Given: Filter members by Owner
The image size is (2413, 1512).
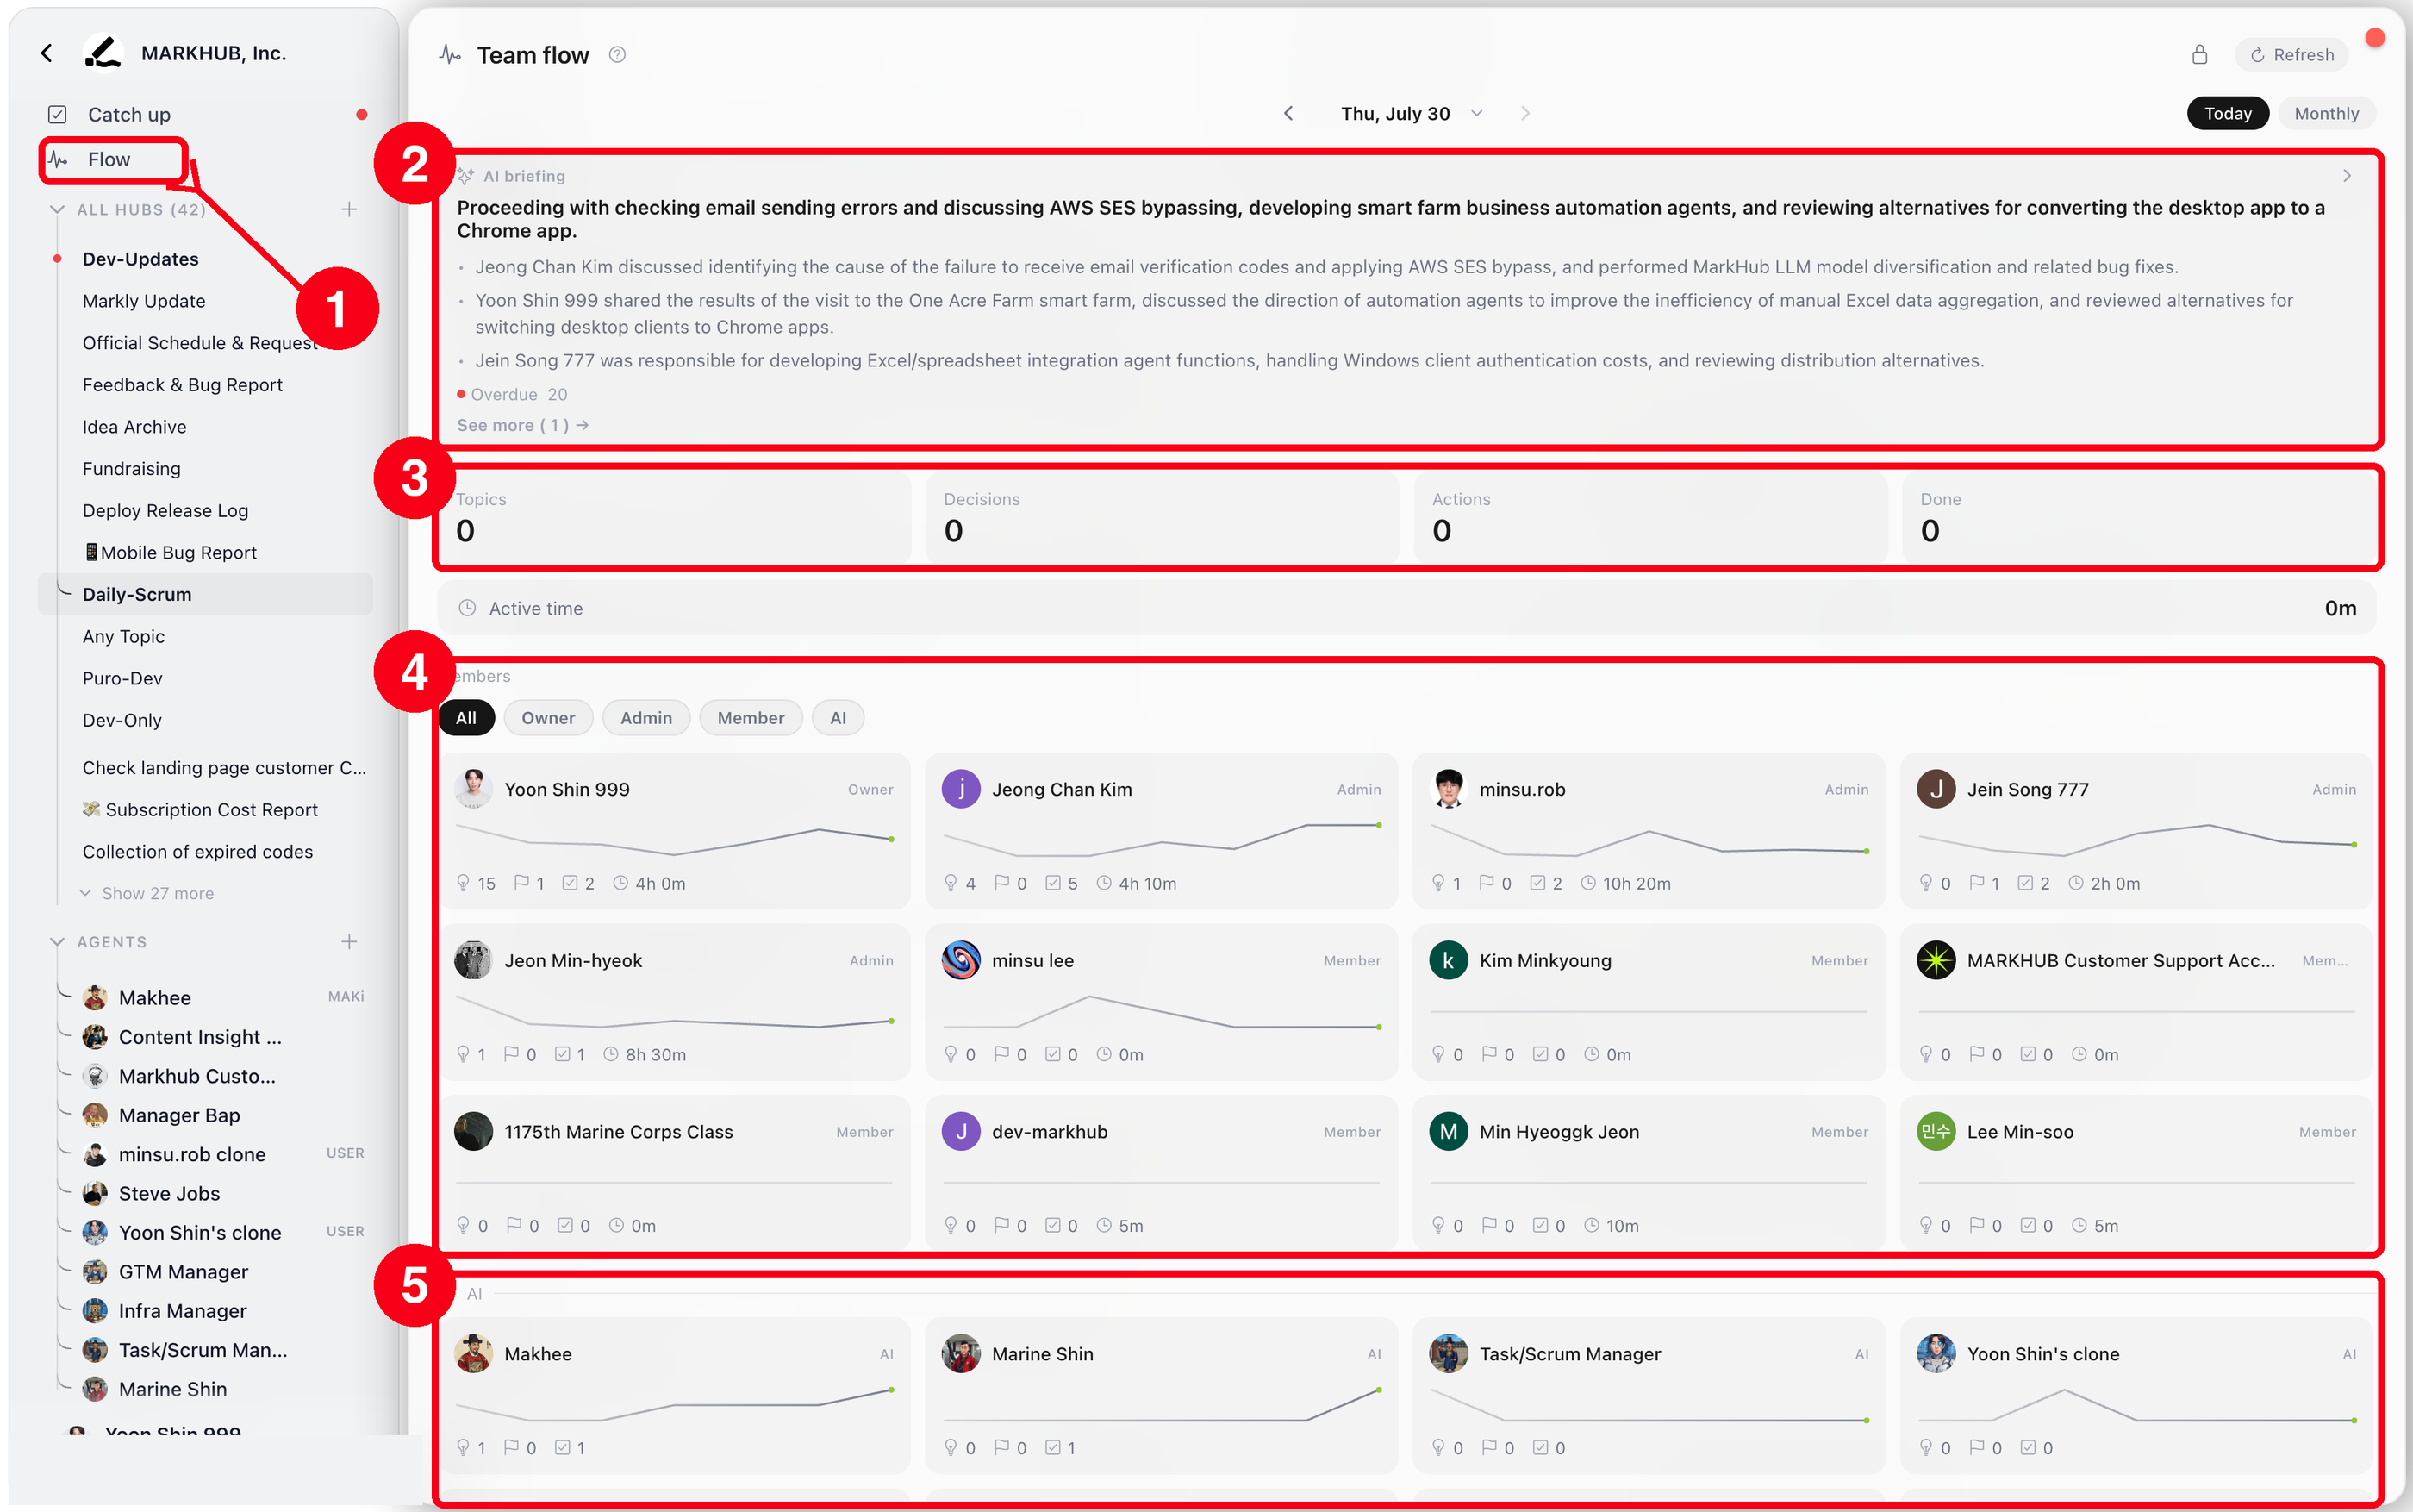Looking at the screenshot, I should point(548,717).
